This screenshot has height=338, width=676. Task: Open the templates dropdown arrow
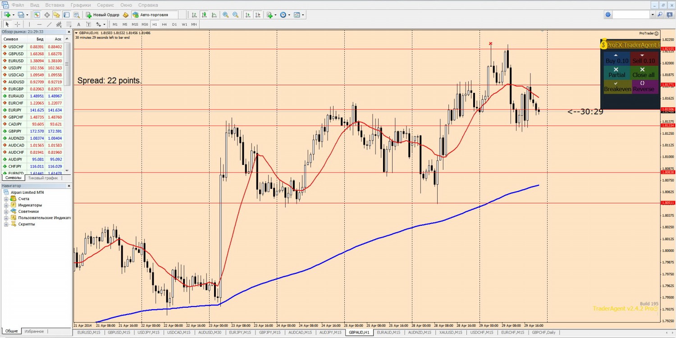point(303,15)
